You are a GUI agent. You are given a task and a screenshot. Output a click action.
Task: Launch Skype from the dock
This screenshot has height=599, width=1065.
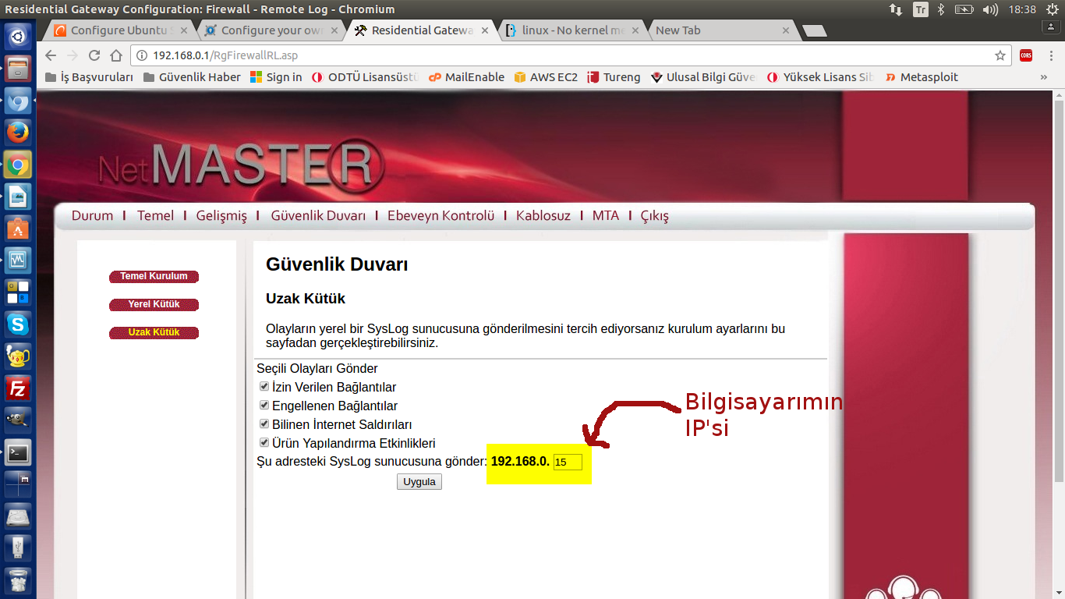pyautogui.click(x=18, y=324)
